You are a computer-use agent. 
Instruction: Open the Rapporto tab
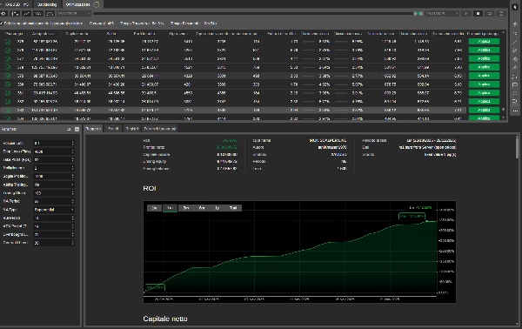point(93,129)
